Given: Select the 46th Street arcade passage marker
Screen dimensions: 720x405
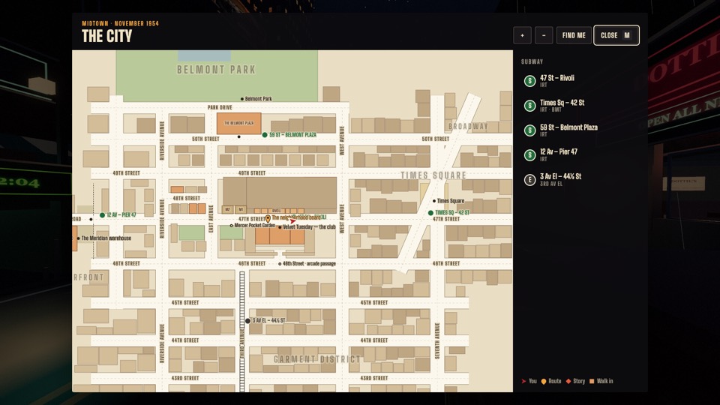Looking at the screenshot, I should click(280, 264).
